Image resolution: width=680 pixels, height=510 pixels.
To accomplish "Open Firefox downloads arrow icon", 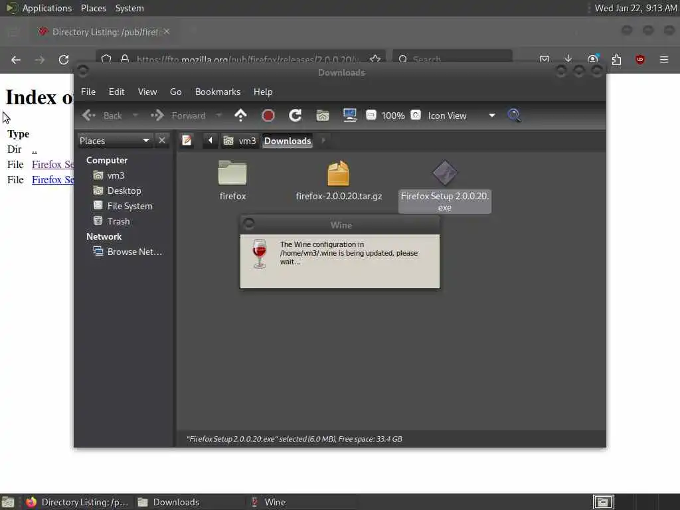I will (568, 59).
